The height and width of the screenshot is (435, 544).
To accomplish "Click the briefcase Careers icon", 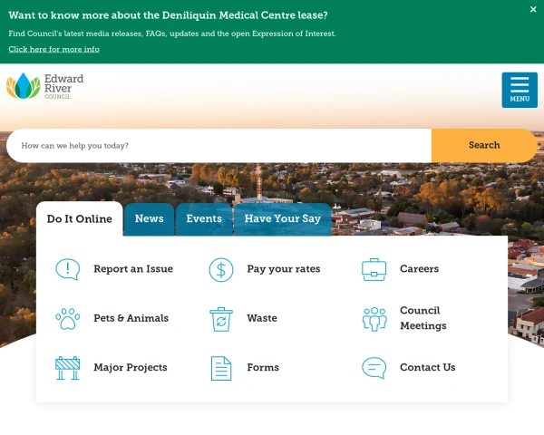I will 374,269.
